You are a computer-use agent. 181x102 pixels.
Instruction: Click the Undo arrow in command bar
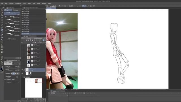pyautogui.click(x=60, y=6)
